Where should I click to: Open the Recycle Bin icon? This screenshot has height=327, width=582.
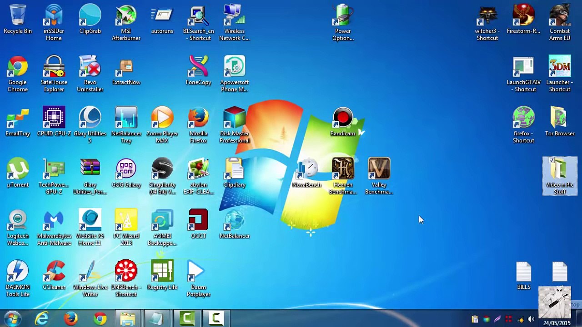pos(18,20)
